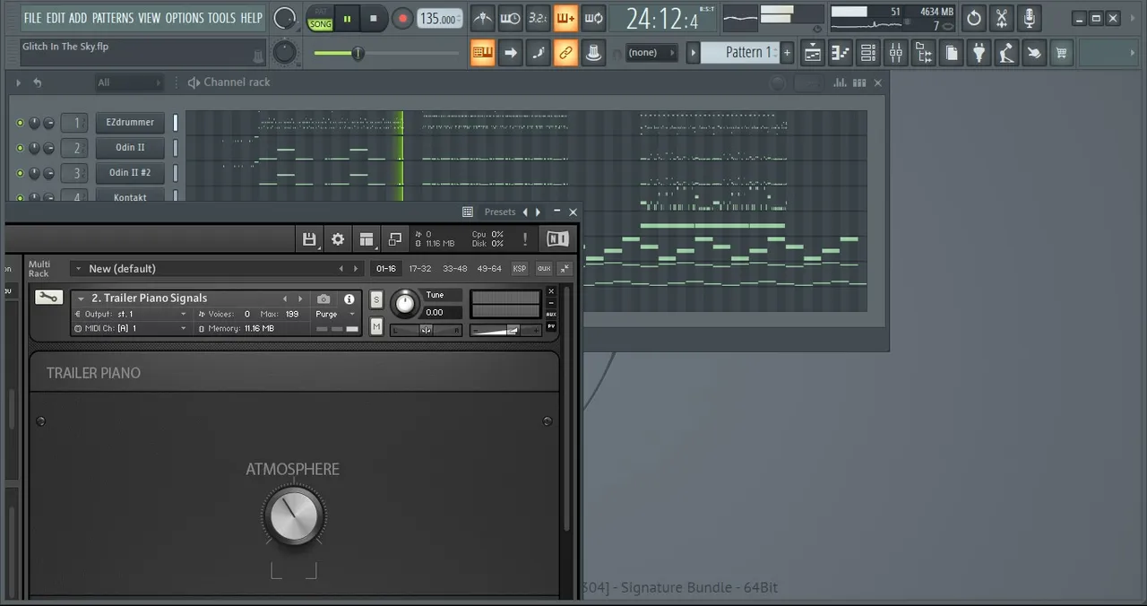Select the EZdrummer channel button

coord(130,122)
